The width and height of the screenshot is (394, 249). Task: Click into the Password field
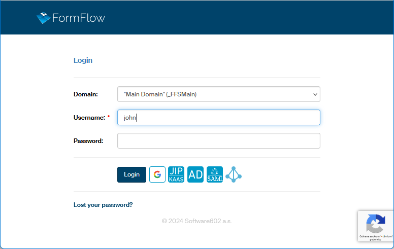[x=218, y=141]
